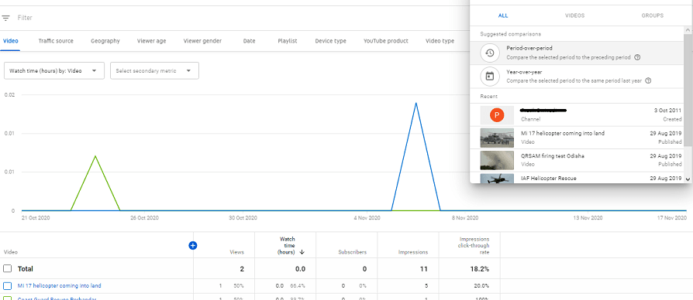Image resolution: width=693 pixels, height=300 pixels.
Task: Choose the Period-over-period comparison option
Action: coord(576,53)
